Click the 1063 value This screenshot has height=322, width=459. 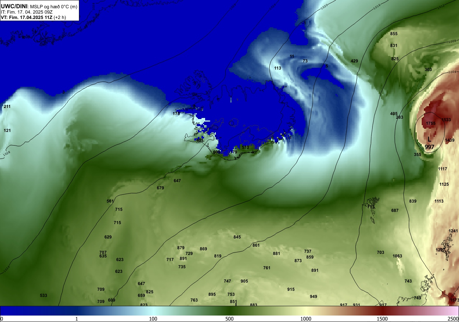coord(397,256)
